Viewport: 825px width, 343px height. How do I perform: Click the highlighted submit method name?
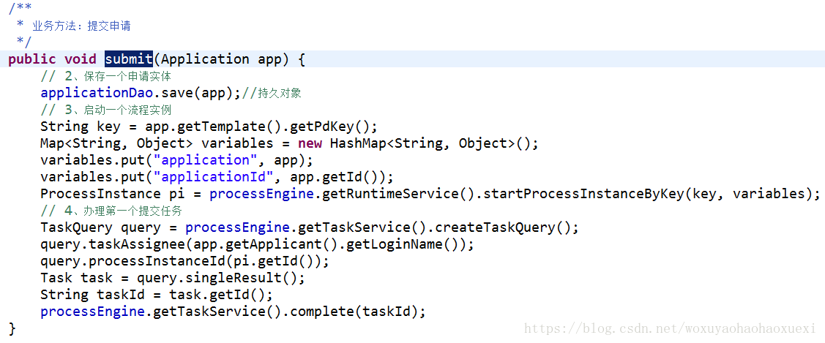[x=128, y=59]
